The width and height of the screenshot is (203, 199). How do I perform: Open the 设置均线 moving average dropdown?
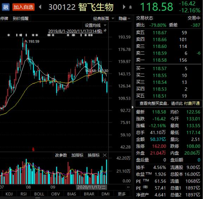tap(96, 25)
